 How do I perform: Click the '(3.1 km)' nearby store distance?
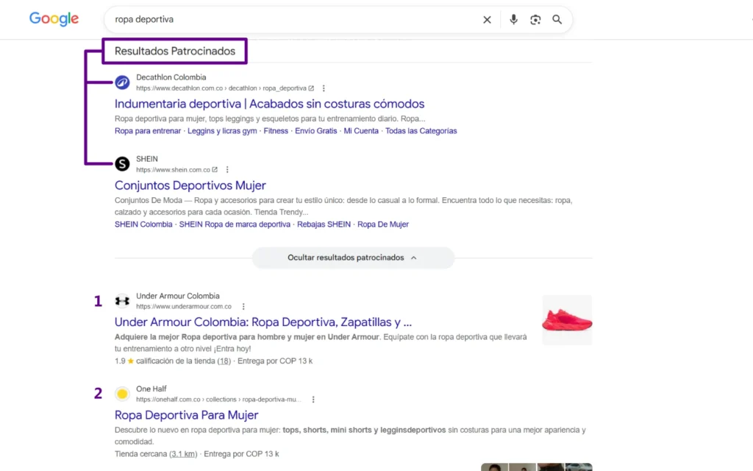183,453
